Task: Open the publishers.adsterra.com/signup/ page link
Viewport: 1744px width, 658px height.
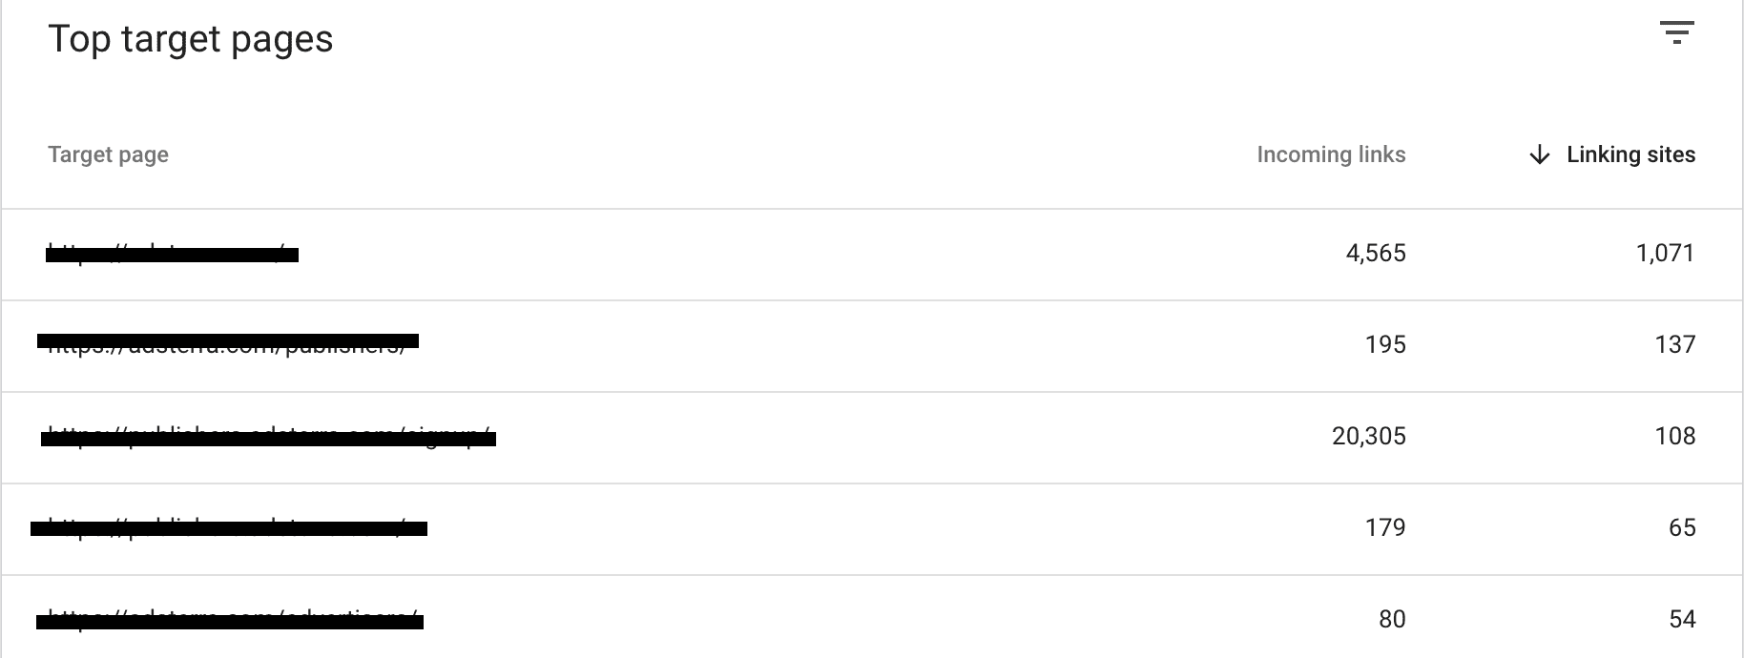Action: (x=267, y=436)
